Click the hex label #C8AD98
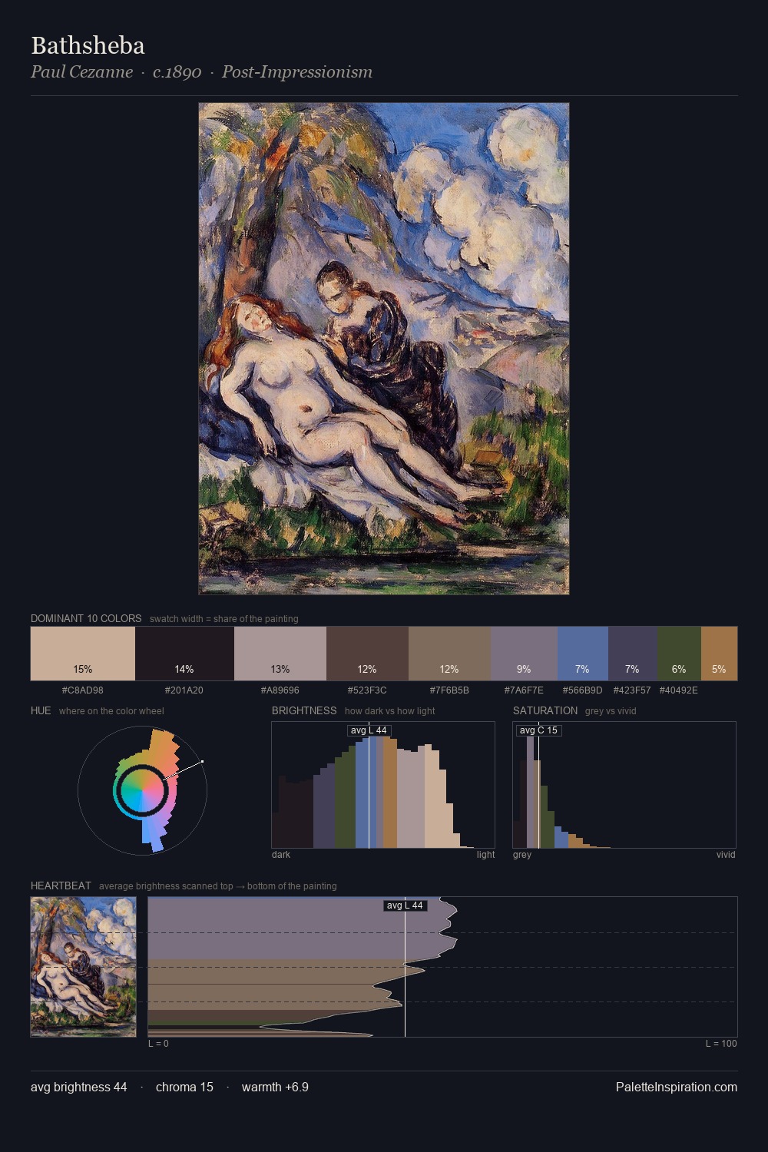 [83, 690]
